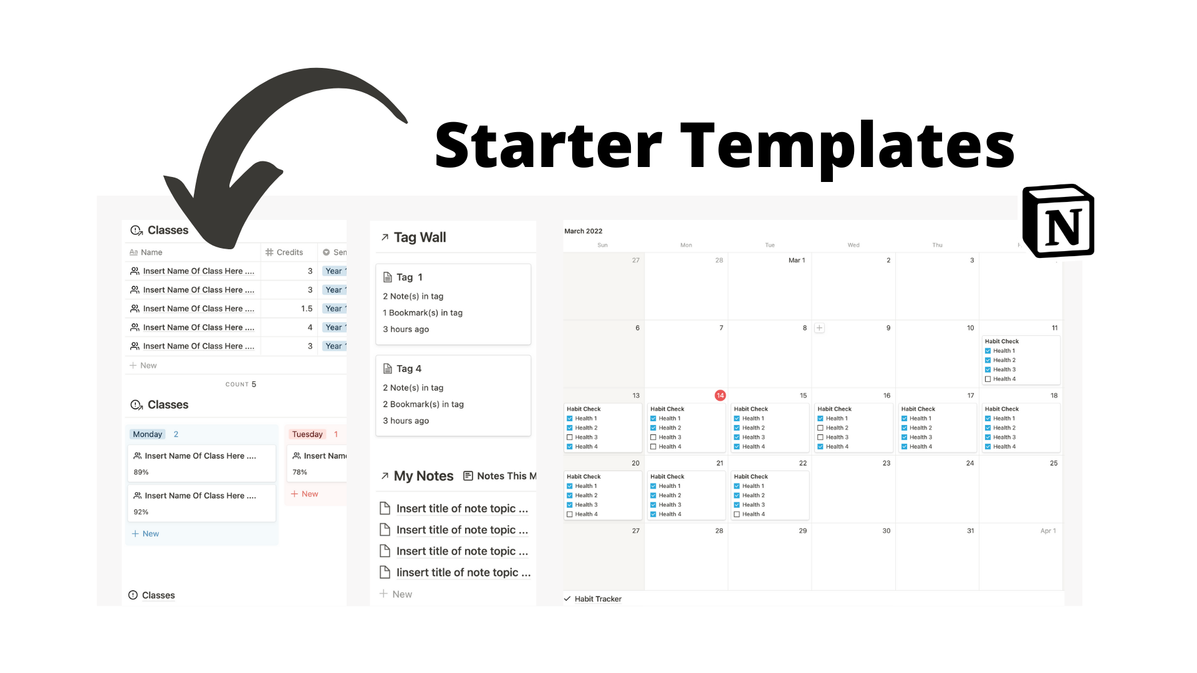
Task: Open Notes This Month filter tab
Action: (x=506, y=476)
